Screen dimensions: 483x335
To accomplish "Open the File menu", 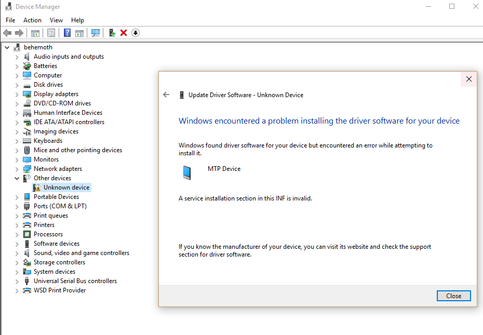I will (x=10, y=20).
